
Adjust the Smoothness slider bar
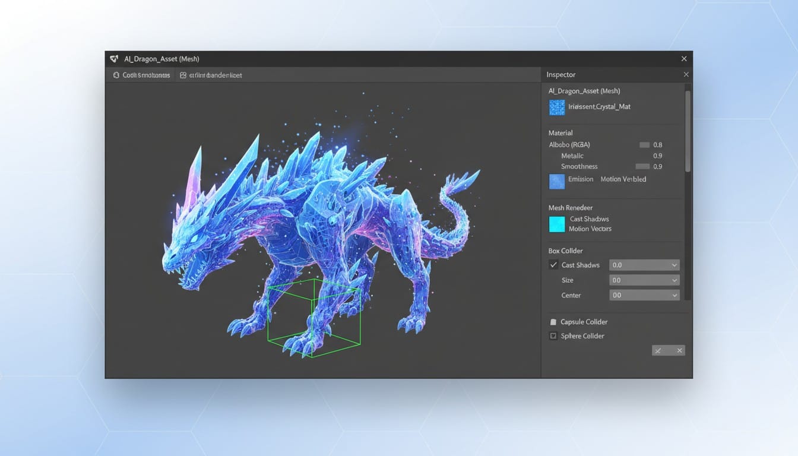click(642, 167)
